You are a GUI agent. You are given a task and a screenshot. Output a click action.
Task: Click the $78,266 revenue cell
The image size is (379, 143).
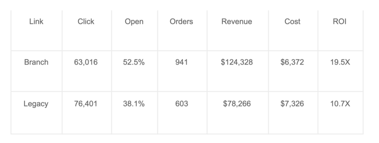[x=237, y=104]
